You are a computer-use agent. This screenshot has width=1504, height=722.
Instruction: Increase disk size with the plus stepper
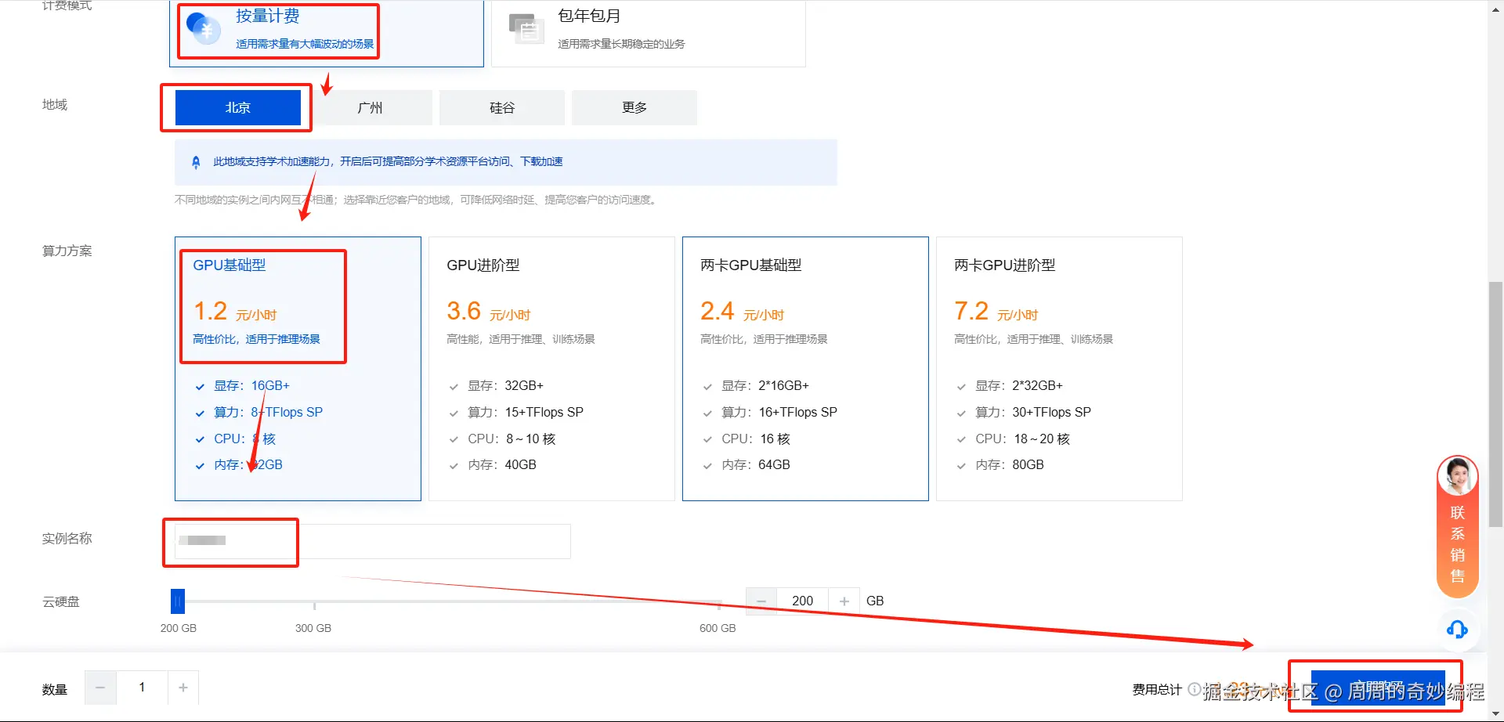[844, 601]
